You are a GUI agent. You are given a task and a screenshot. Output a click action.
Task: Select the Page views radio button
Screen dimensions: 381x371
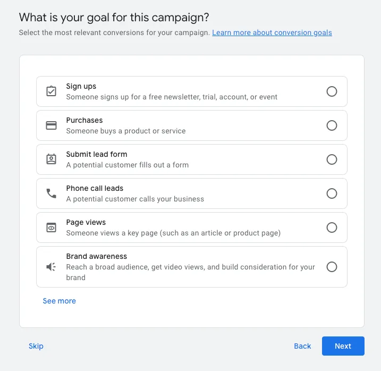tap(332, 227)
